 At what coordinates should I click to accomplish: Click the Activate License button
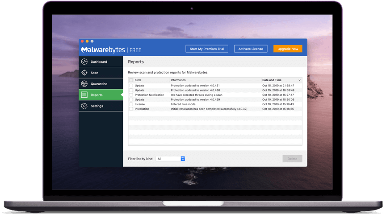click(251, 49)
